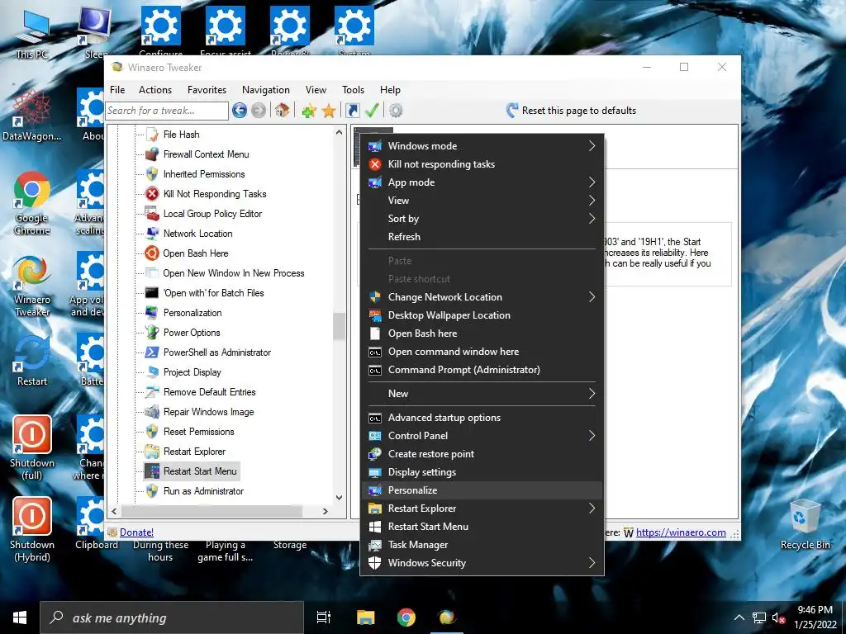This screenshot has height=634, width=846.
Task: Click the green-plus Add to favorites star
Action: tap(309, 111)
